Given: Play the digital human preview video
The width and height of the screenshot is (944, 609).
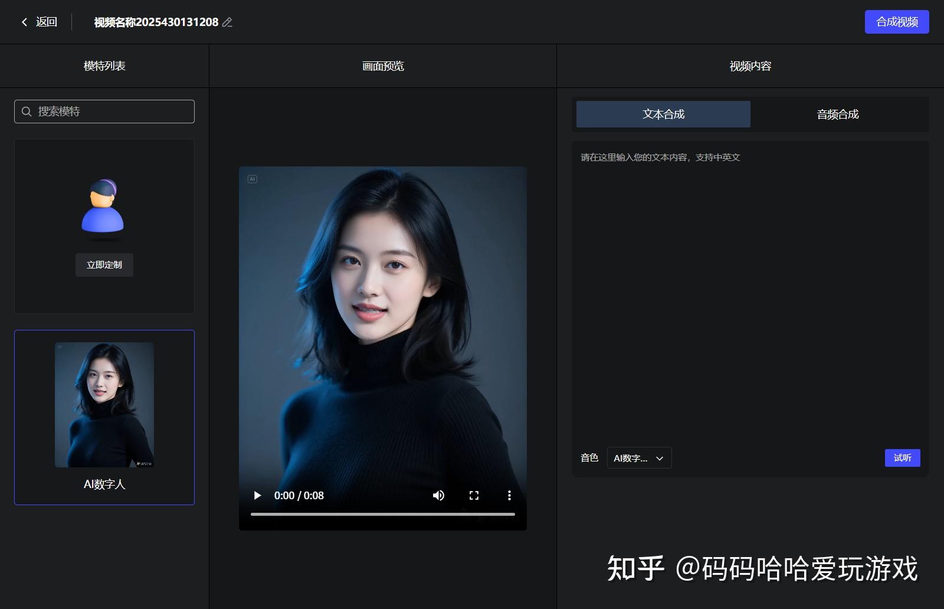Looking at the screenshot, I should pos(257,496).
